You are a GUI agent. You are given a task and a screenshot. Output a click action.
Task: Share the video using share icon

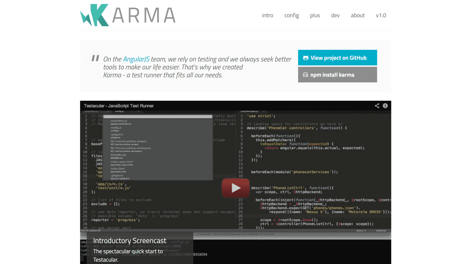pyautogui.click(x=377, y=106)
